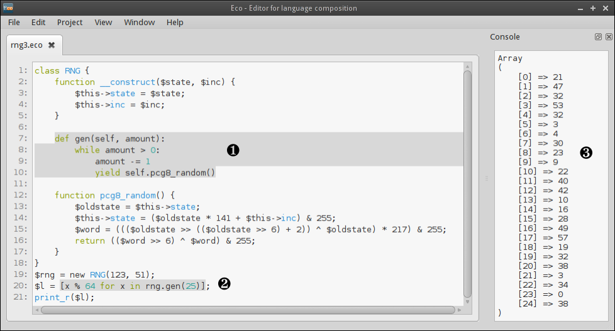
Task: Click '__construct' on line 2
Action: [x=128, y=82]
